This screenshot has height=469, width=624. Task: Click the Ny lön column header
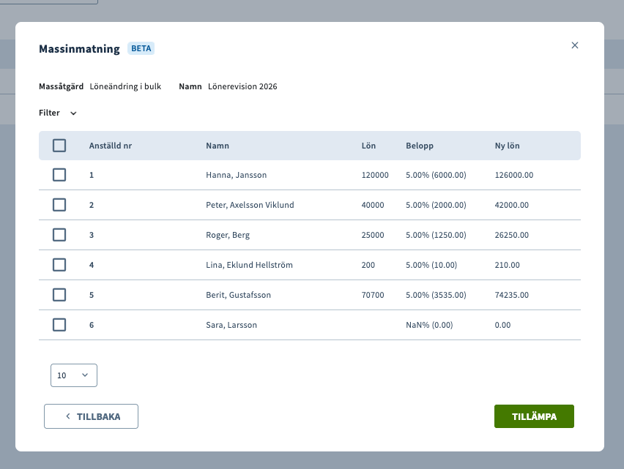[507, 146]
